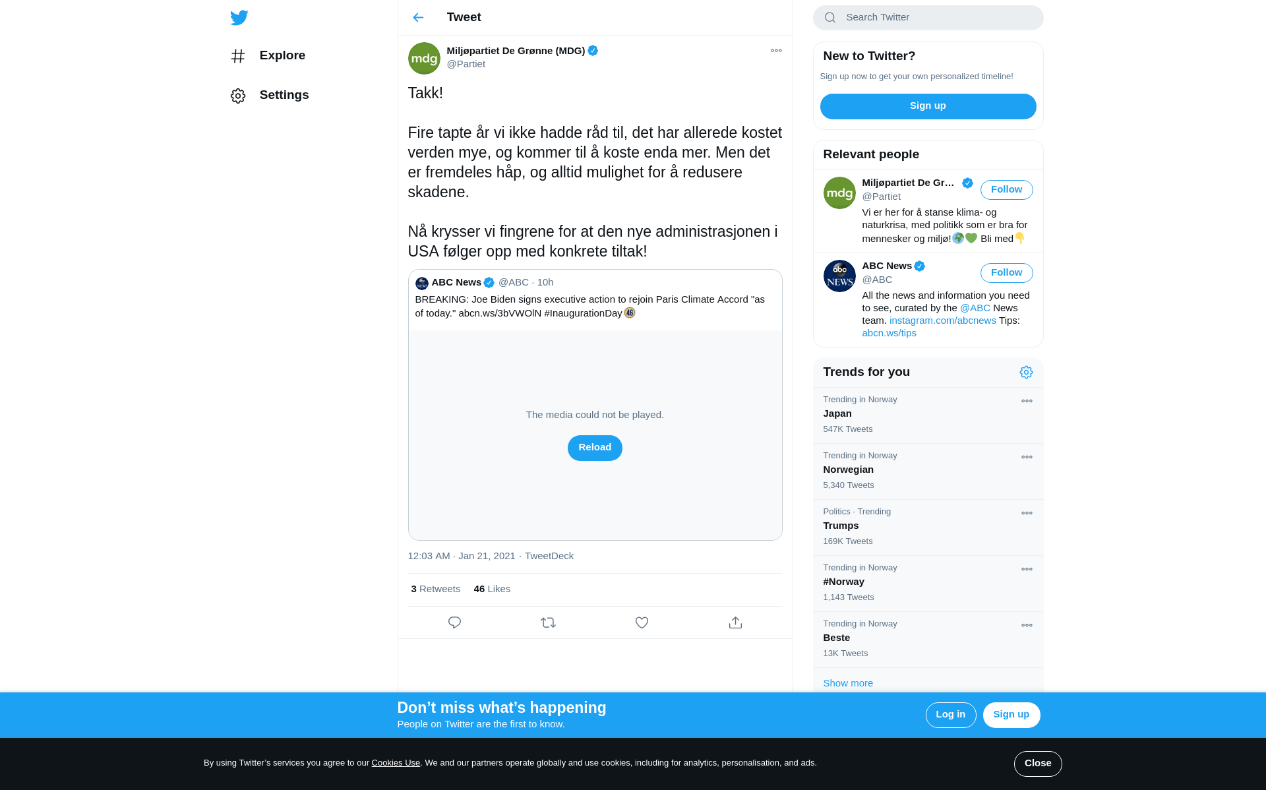Show more trends
This screenshot has height=790, width=1266.
(x=848, y=683)
